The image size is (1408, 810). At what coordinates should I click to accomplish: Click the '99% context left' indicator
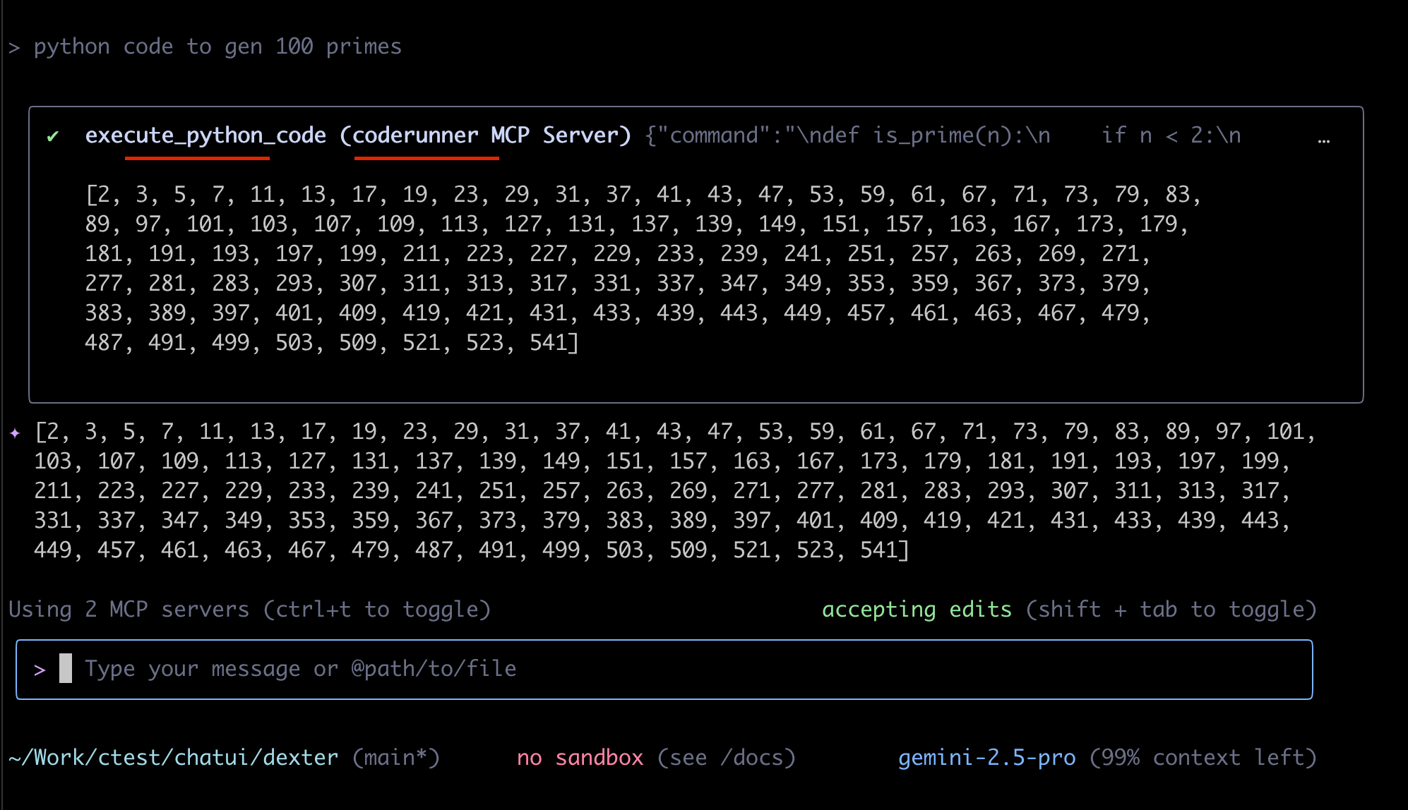coord(1203,758)
